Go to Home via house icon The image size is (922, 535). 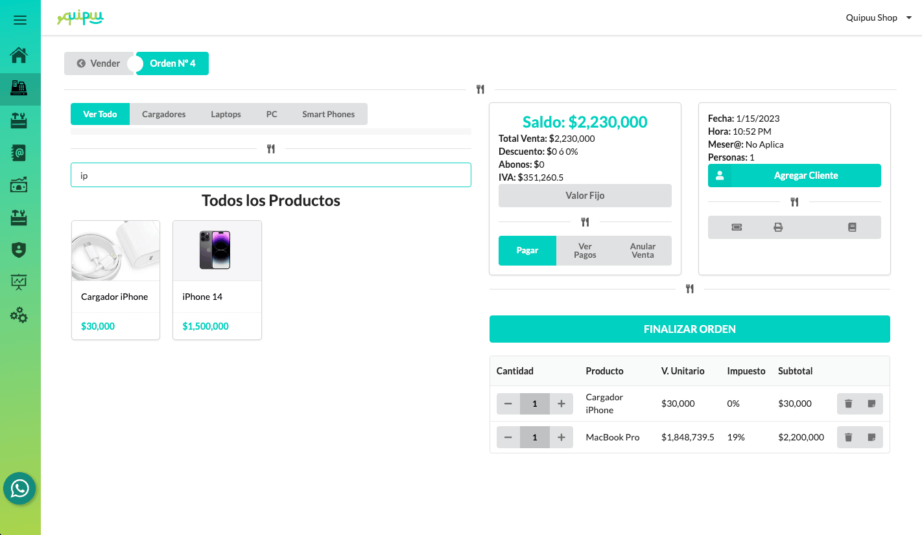(19, 56)
